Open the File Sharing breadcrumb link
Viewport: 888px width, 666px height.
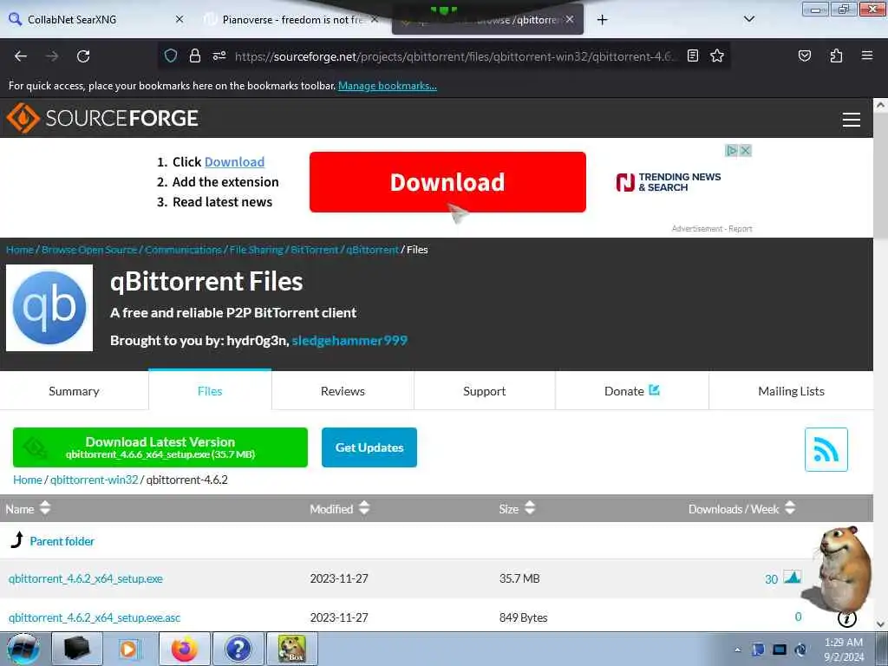pos(256,249)
